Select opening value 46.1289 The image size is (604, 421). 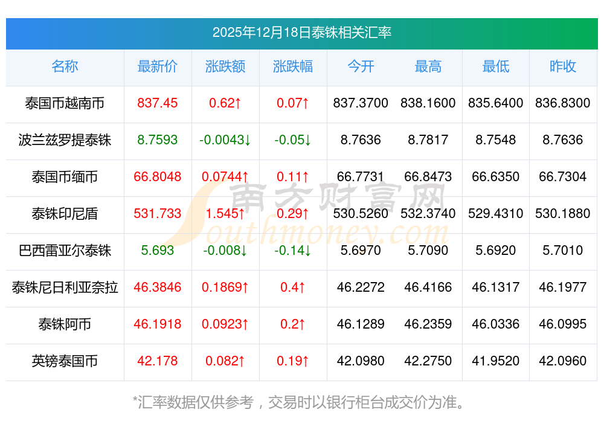[361, 324]
